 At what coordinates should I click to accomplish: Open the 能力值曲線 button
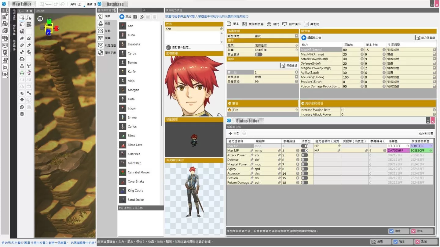click(x=425, y=38)
